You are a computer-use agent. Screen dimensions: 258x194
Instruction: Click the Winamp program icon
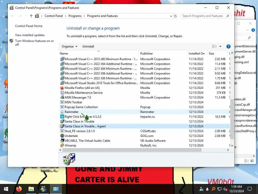[x=62, y=145]
